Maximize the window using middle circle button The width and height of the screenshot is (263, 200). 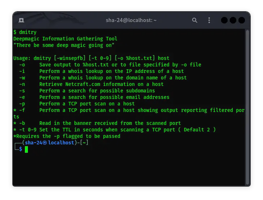[x=233, y=20]
